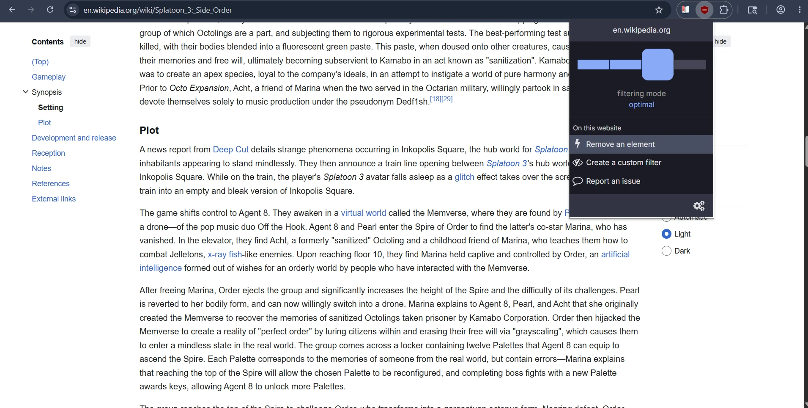Open citation [29] footnote
This screenshot has width=808, height=408.
pos(447,99)
